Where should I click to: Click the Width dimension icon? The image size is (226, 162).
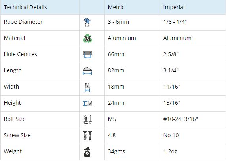coord(87,87)
